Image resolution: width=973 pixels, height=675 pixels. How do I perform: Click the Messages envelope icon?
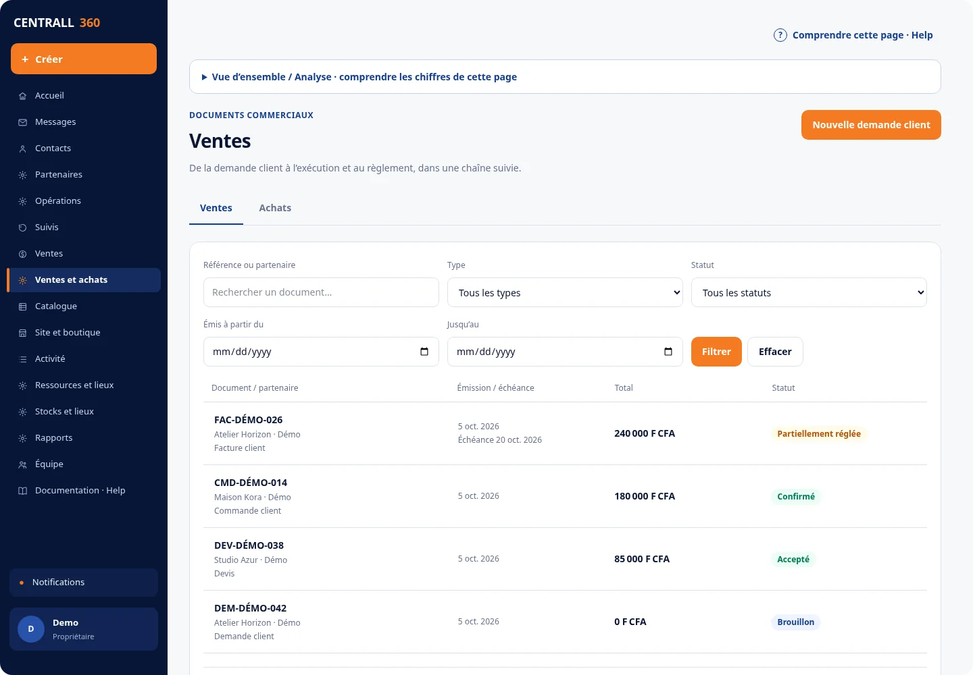pyautogui.click(x=22, y=122)
